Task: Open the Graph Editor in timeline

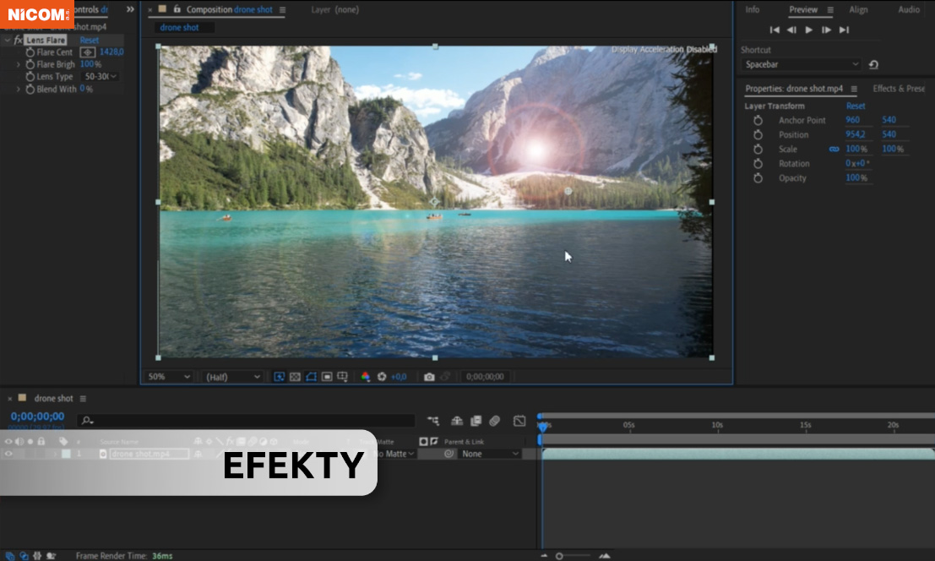Action: pyautogui.click(x=519, y=421)
